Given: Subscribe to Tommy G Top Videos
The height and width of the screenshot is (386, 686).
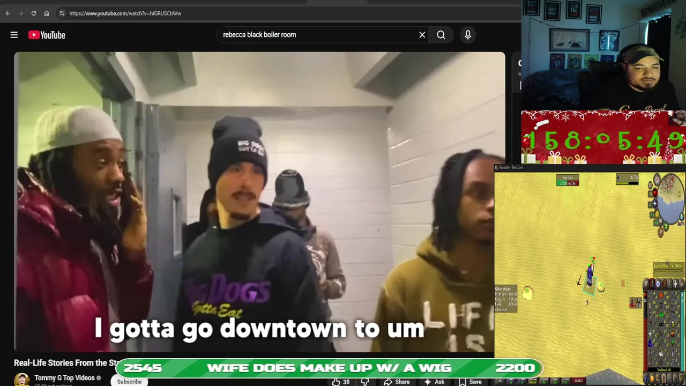Looking at the screenshot, I should click(129, 381).
